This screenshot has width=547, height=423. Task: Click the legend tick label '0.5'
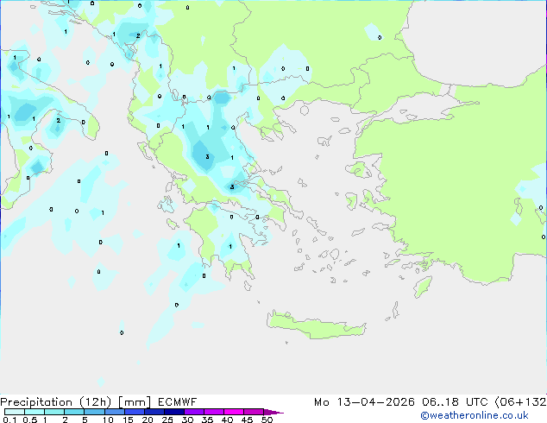point(30,420)
